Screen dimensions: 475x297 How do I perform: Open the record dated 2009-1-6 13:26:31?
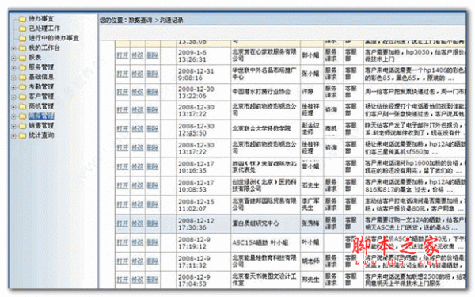[123, 55]
